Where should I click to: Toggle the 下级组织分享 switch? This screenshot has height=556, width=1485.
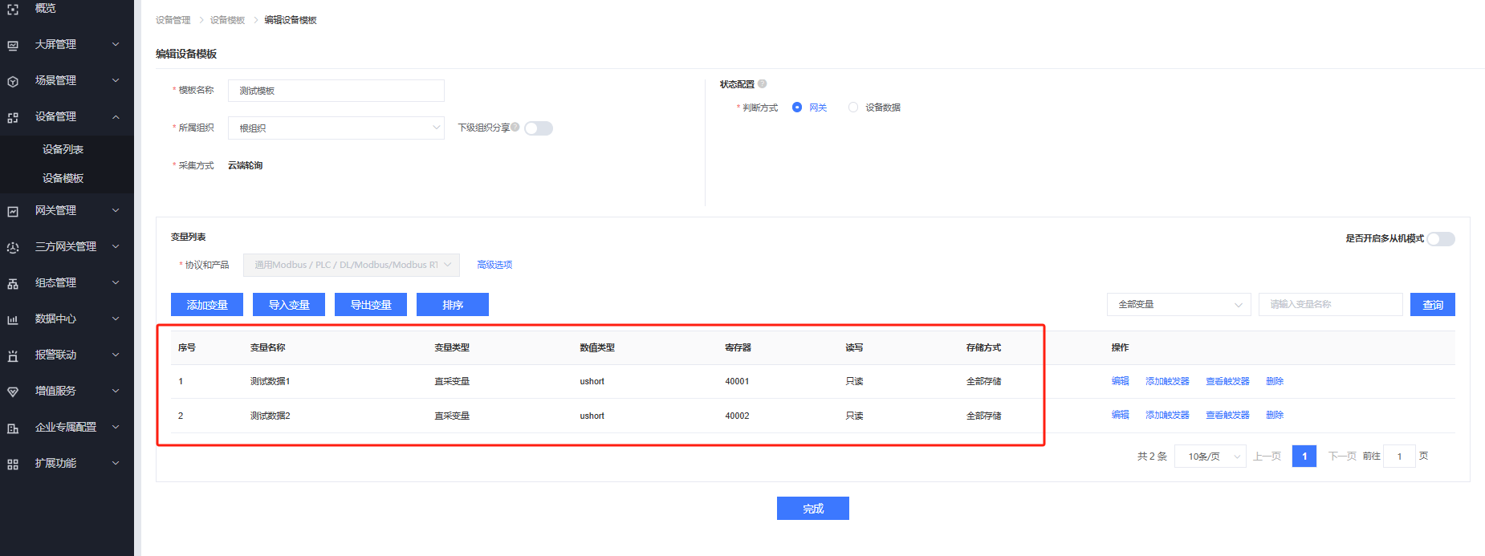click(539, 128)
